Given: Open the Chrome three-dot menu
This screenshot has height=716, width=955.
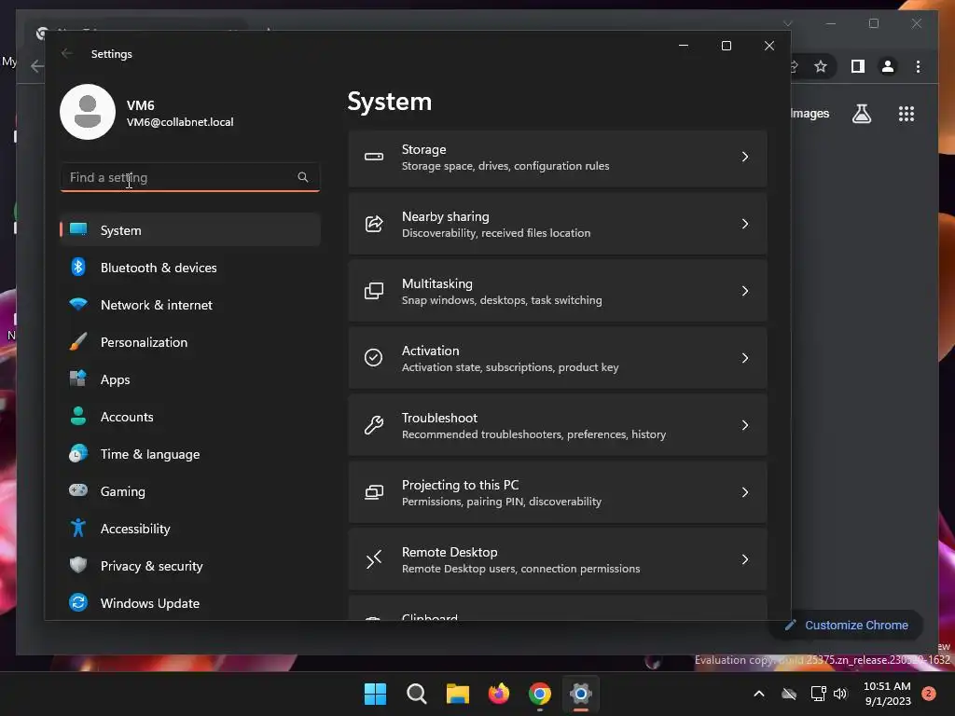Looking at the screenshot, I should coord(918,66).
